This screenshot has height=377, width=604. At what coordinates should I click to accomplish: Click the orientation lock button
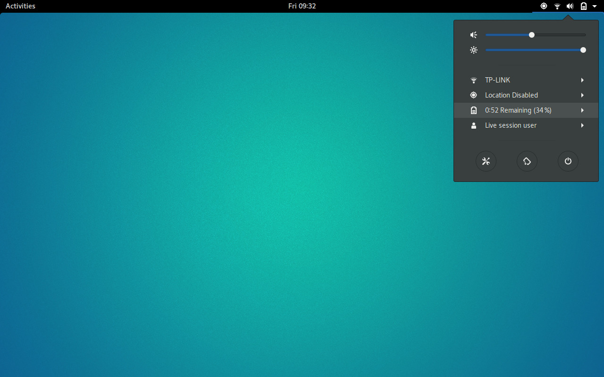[x=527, y=161]
